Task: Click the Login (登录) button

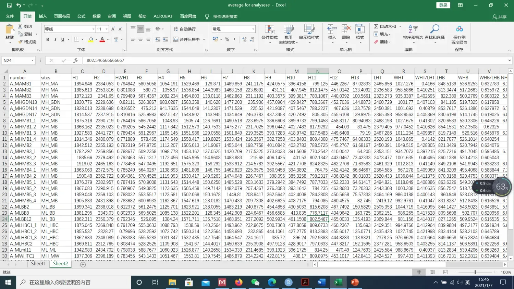Action: tap(443, 5)
